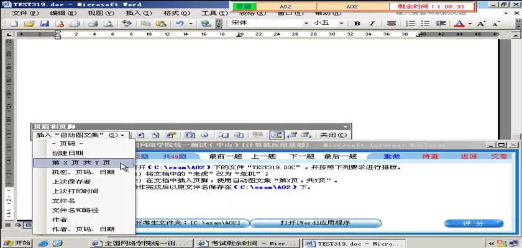
Task: Show previous header/footer section
Action: [x=292, y=135]
